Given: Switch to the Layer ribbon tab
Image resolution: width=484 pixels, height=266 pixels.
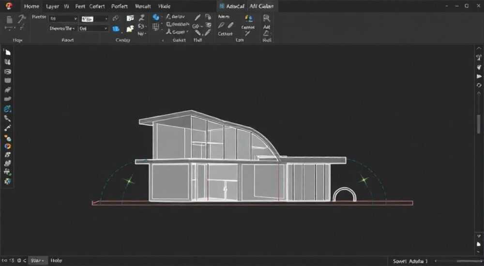Looking at the screenshot, I should (52, 6).
